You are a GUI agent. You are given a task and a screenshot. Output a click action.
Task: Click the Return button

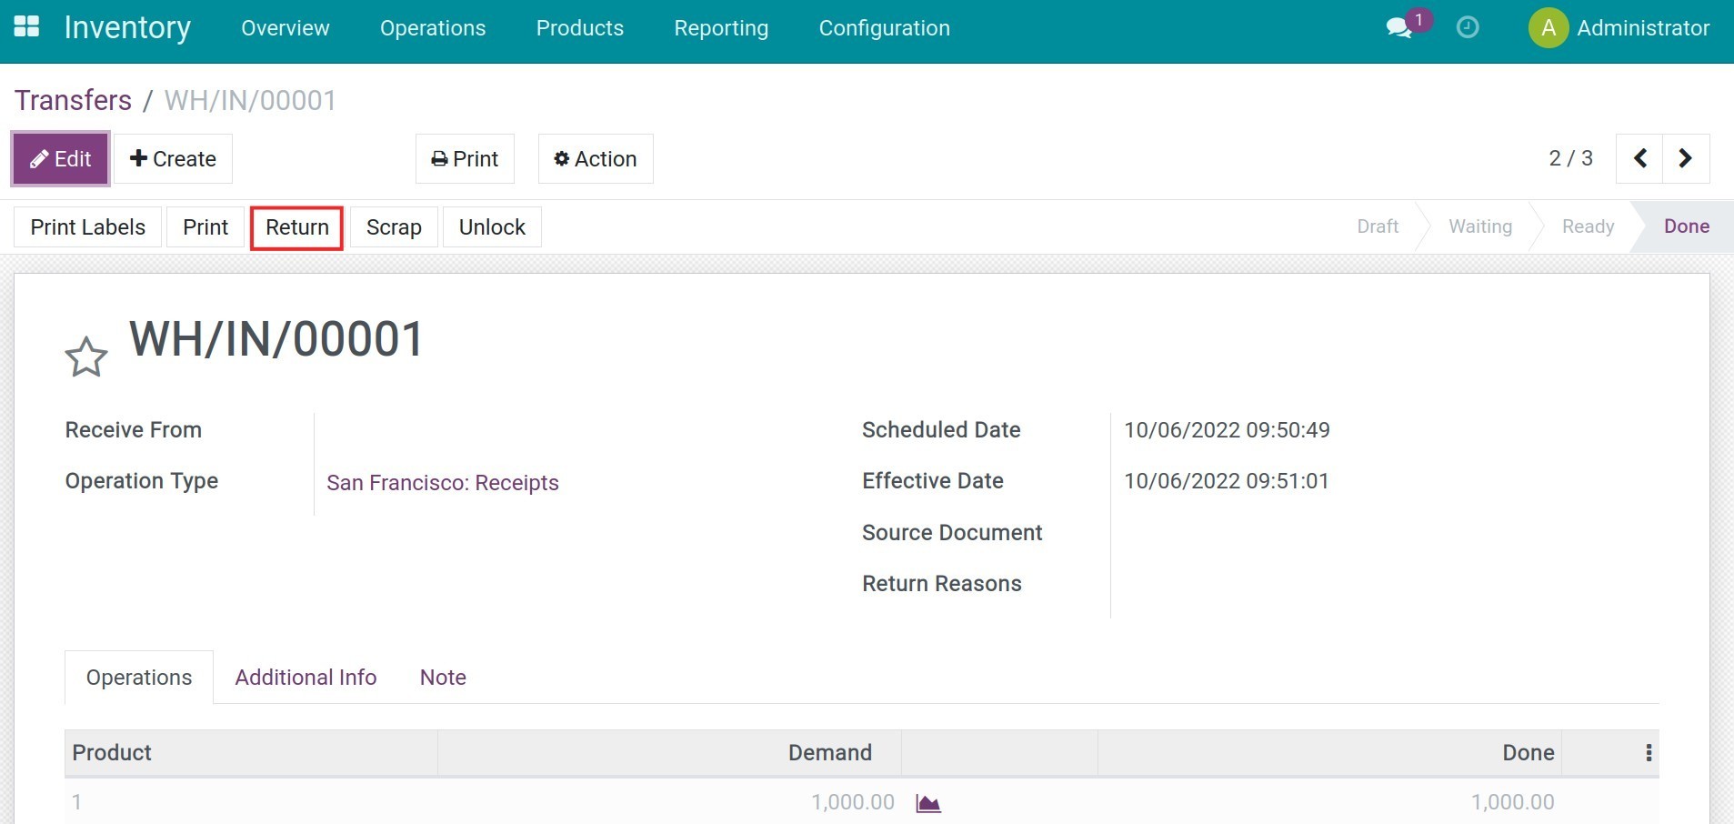(296, 226)
